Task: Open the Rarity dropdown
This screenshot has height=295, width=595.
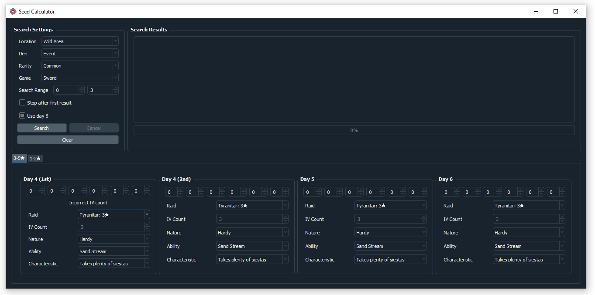Action: click(80, 66)
